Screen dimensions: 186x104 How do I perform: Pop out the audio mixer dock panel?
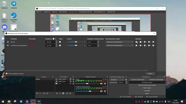107,77
